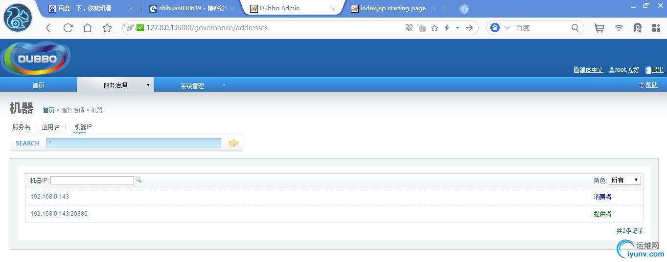This screenshot has height=262, width=667.
Task: Select the Dubbo Admin tab
Action: coord(292,8)
